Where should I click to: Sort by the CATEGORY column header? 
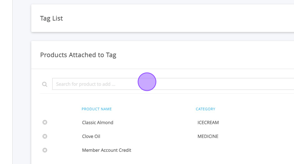tap(205, 109)
